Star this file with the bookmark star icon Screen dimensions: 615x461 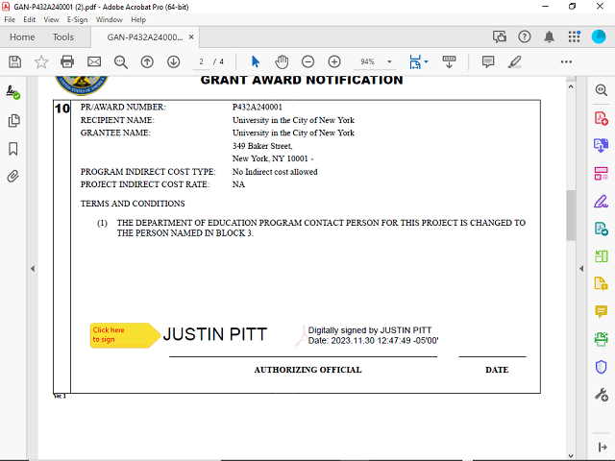pos(41,61)
